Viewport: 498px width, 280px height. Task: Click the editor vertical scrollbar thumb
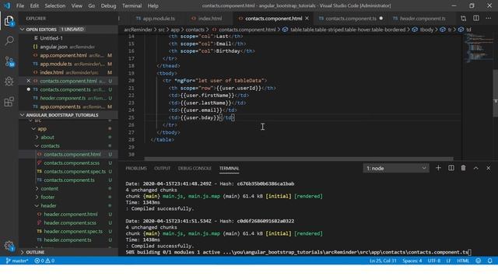(496, 93)
